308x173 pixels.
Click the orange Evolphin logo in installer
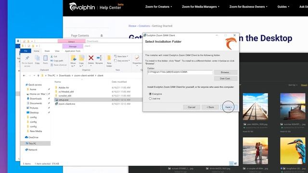click(231, 44)
